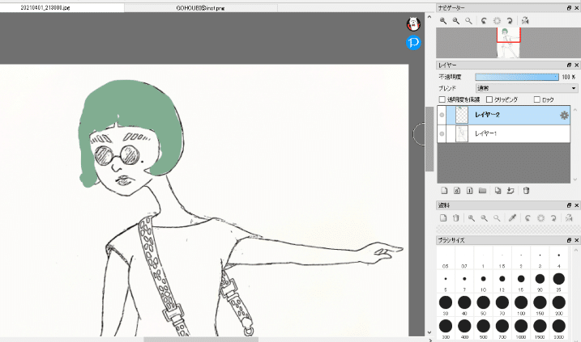Flip reference image in 資料 panel
The height and width of the screenshot is (342, 581).
tap(569, 218)
